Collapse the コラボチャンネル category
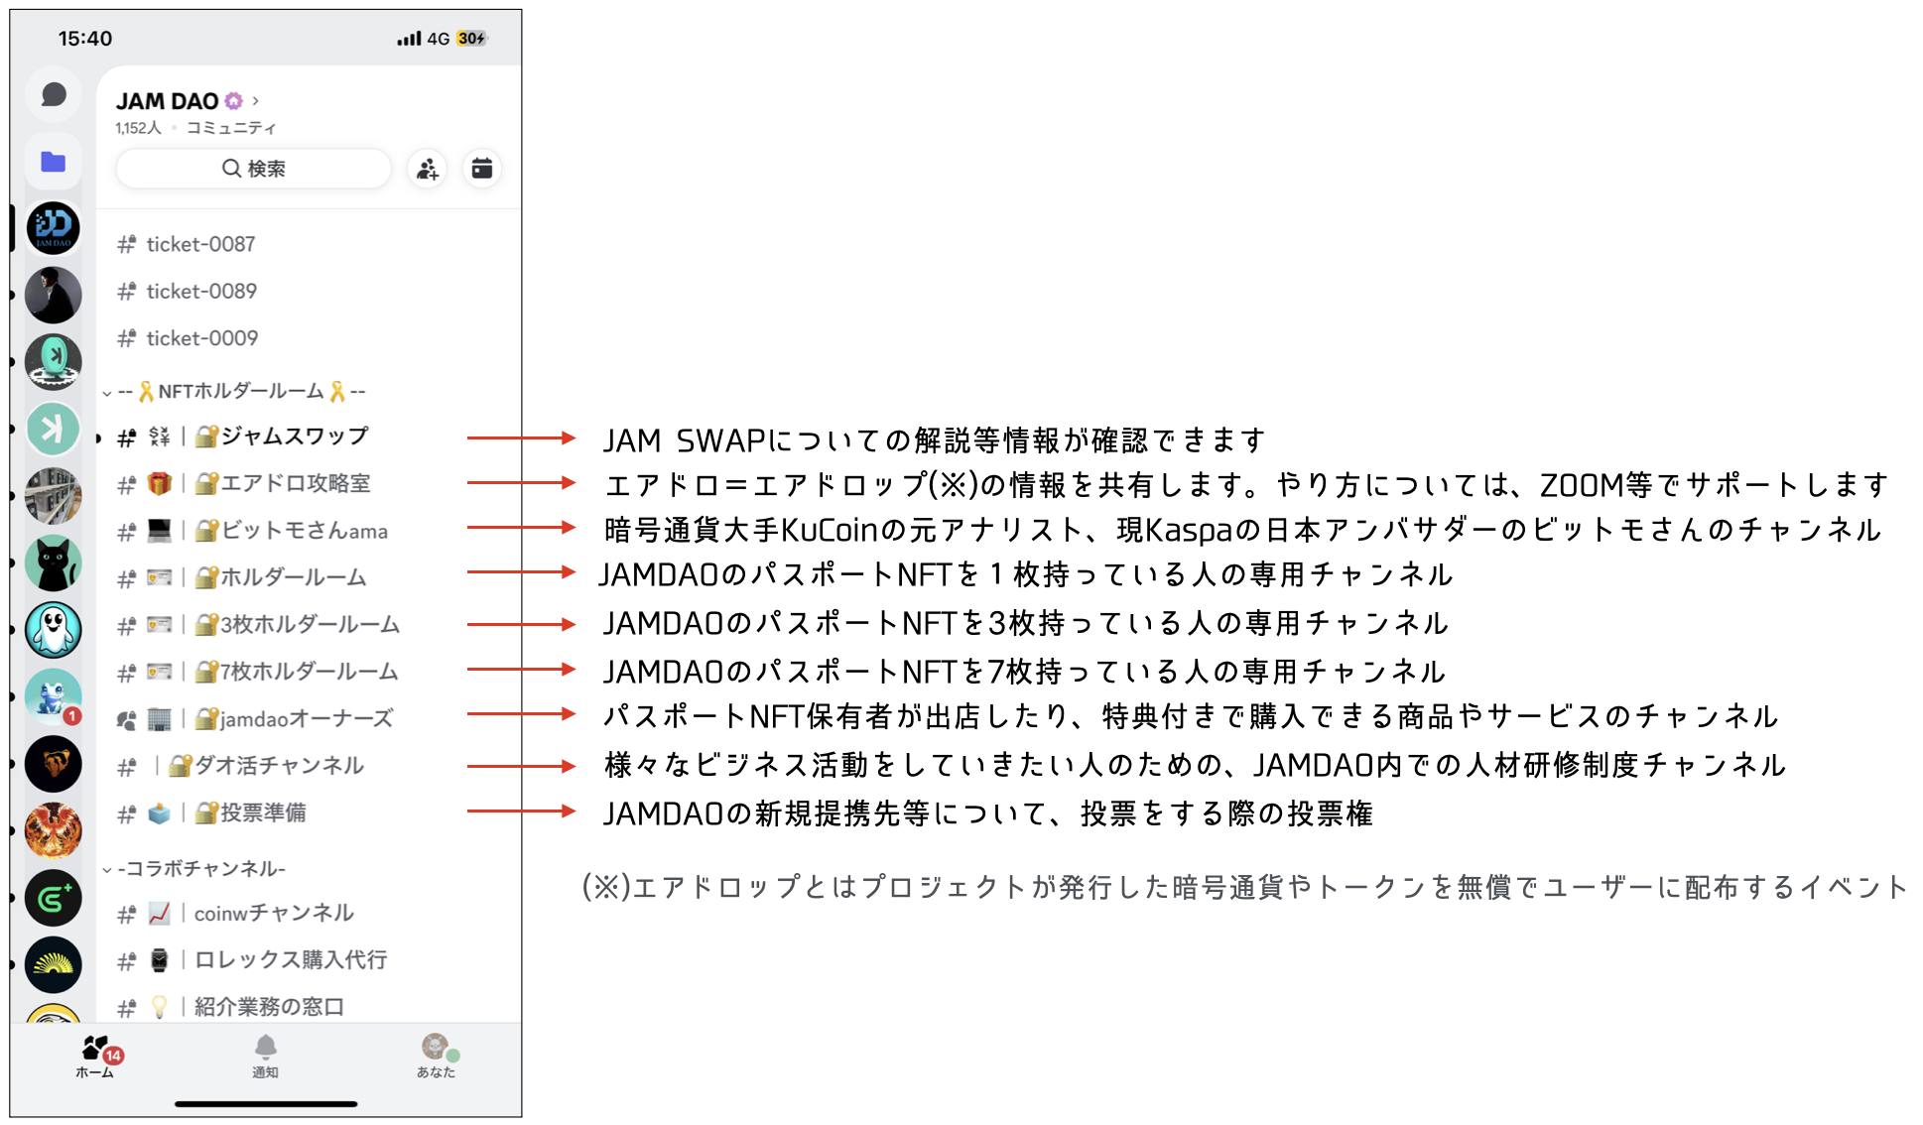Screen dimensions: 1923x1125 [198, 869]
